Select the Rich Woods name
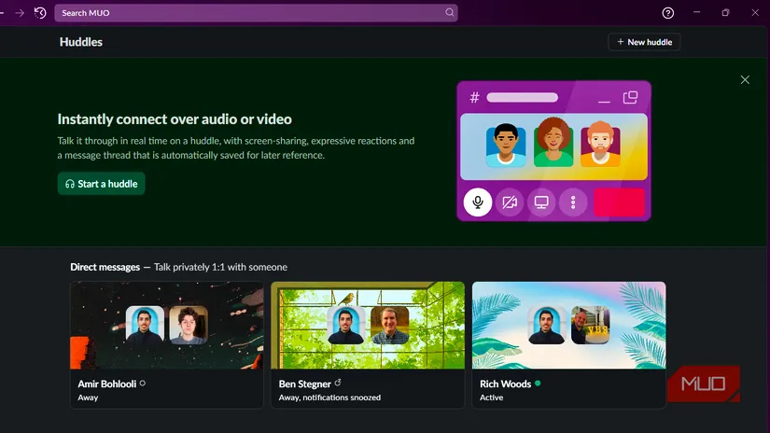770x433 pixels. [505, 384]
